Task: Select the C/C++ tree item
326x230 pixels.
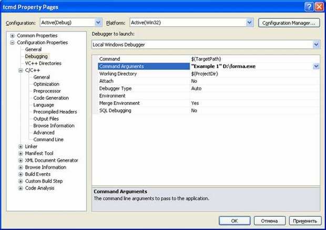Action: [x=33, y=70]
